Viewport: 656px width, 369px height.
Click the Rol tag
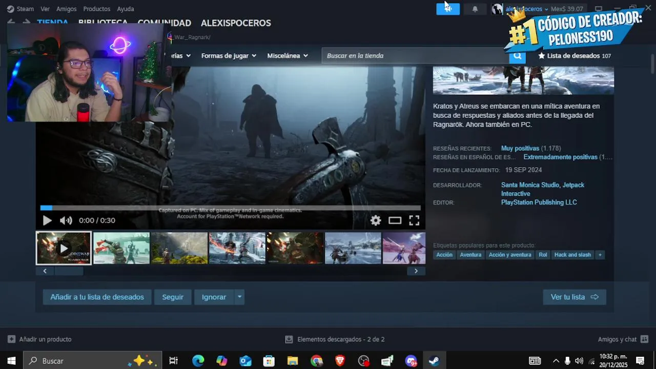click(543, 255)
